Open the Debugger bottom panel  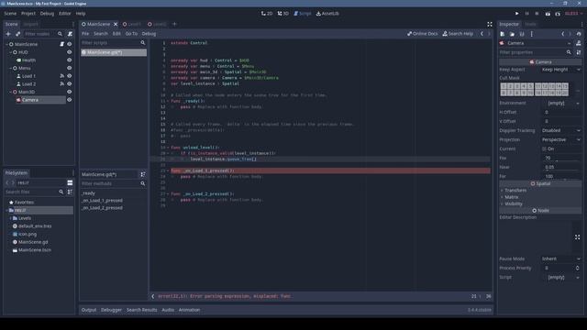pos(111,310)
